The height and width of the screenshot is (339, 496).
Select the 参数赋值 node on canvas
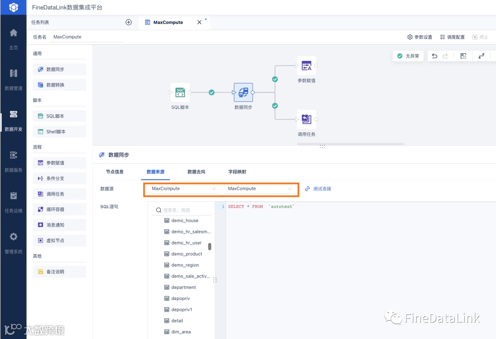306,66
